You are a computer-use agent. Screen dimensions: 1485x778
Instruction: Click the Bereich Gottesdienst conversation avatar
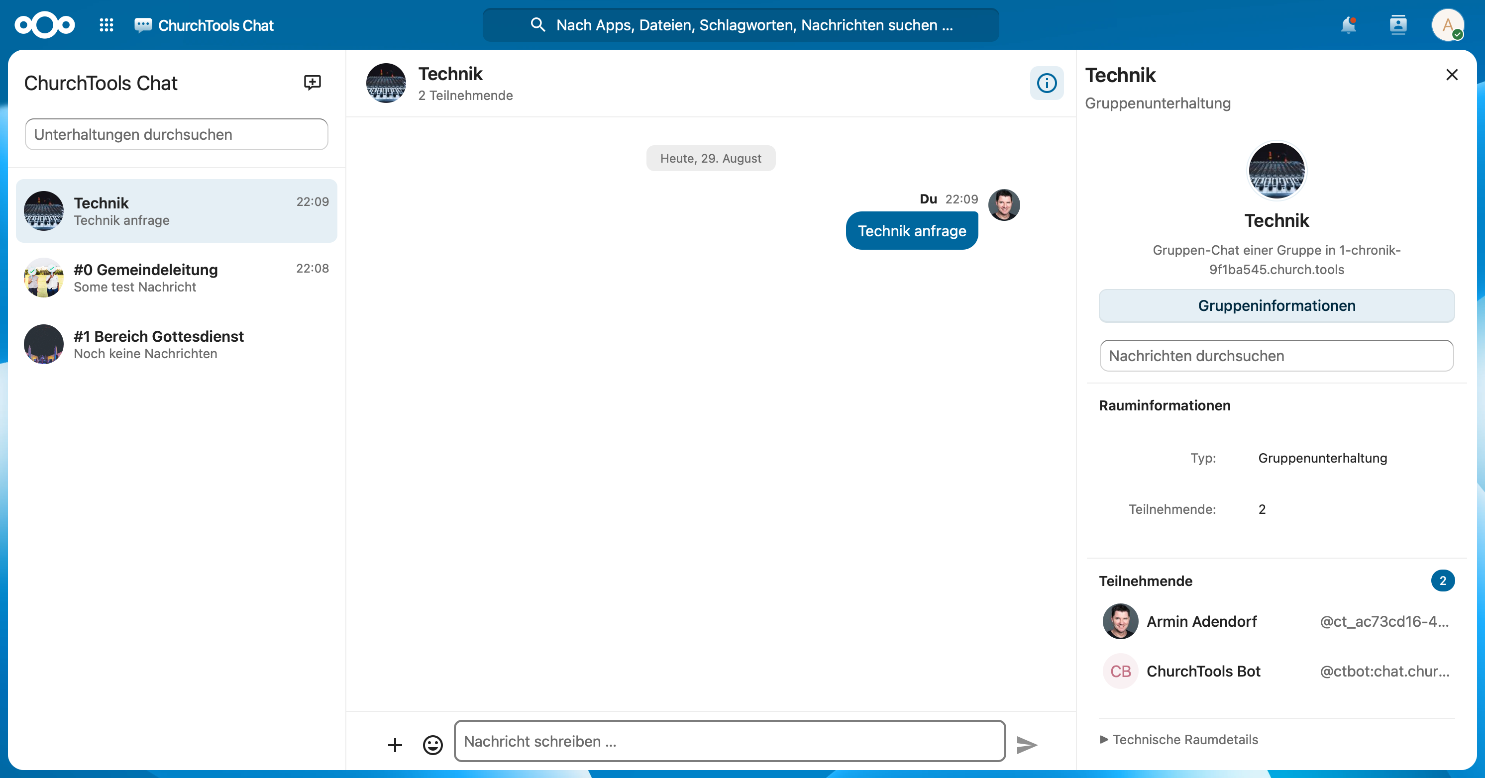point(43,344)
